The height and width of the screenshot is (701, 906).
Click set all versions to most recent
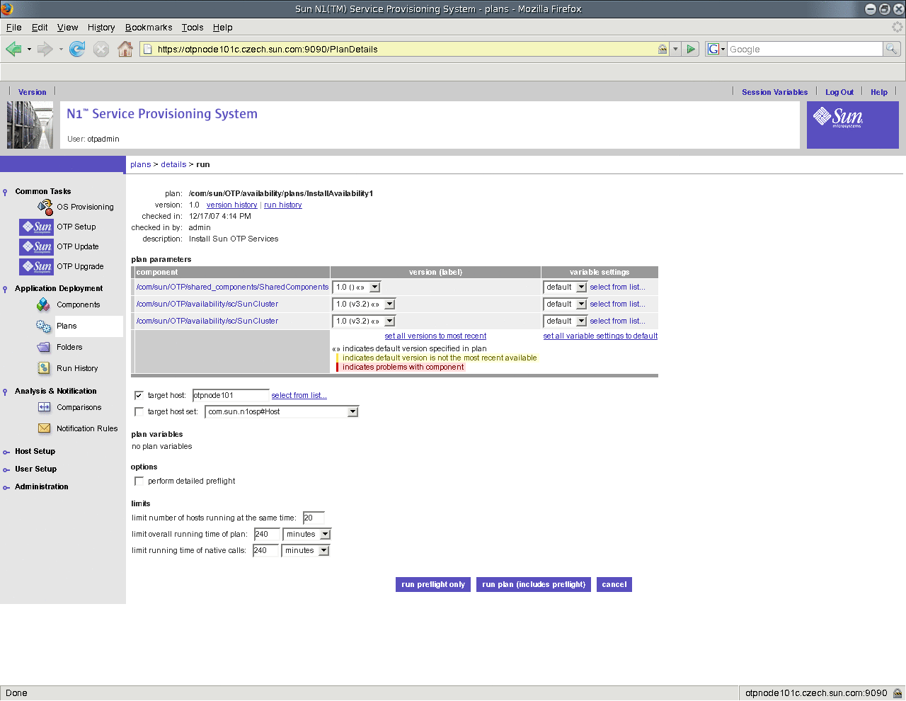(435, 336)
